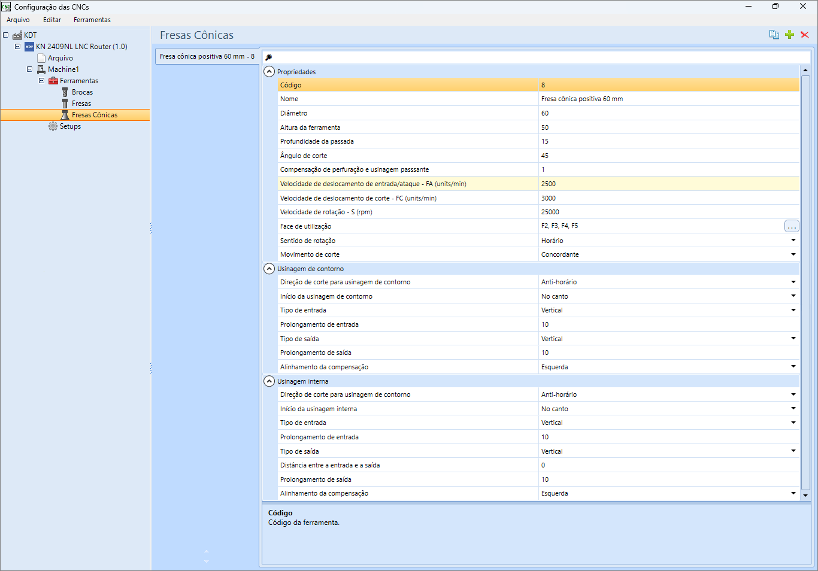Click the property grid vertical scrollbar

pyautogui.click(x=805, y=282)
